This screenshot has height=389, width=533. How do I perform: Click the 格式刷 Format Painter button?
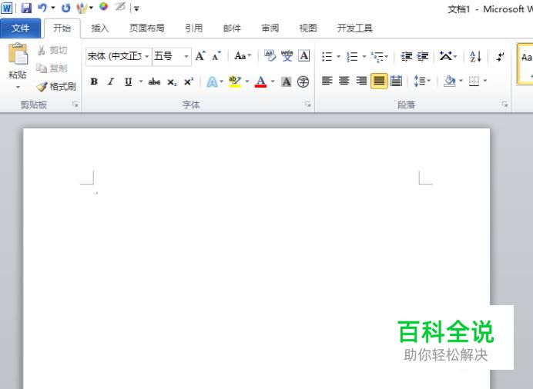tap(56, 86)
